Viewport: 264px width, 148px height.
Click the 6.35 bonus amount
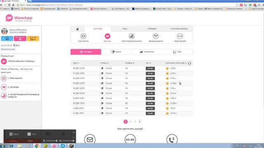(x=173, y=83)
